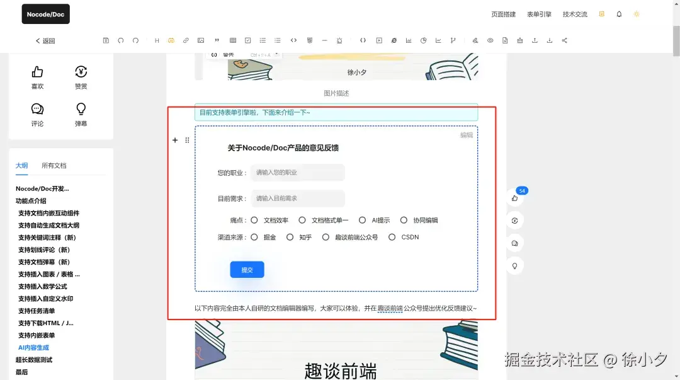
Task: Open the 表单引擎 menu at top right
Action: tap(538, 14)
